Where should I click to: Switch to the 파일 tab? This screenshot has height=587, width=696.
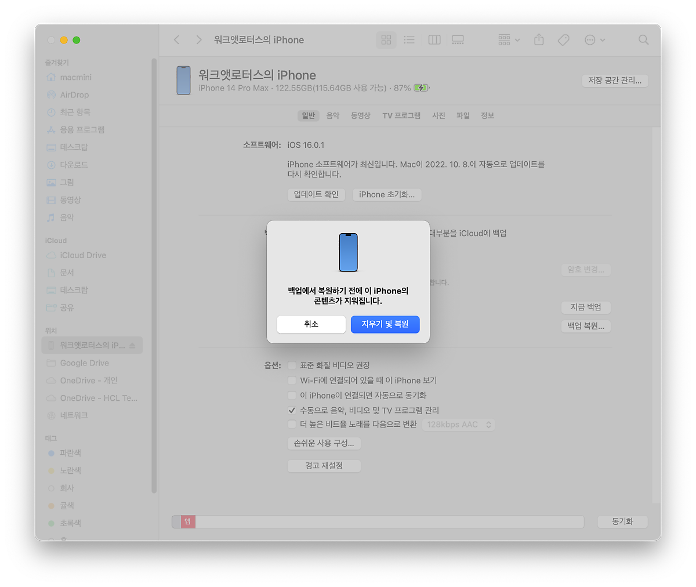463,115
